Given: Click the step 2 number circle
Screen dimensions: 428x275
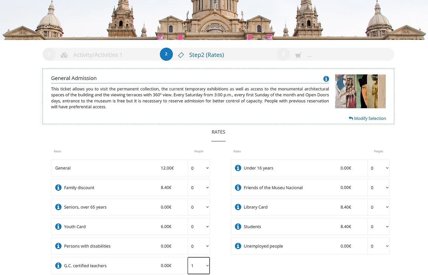Looking at the screenshot, I should [x=166, y=54].
